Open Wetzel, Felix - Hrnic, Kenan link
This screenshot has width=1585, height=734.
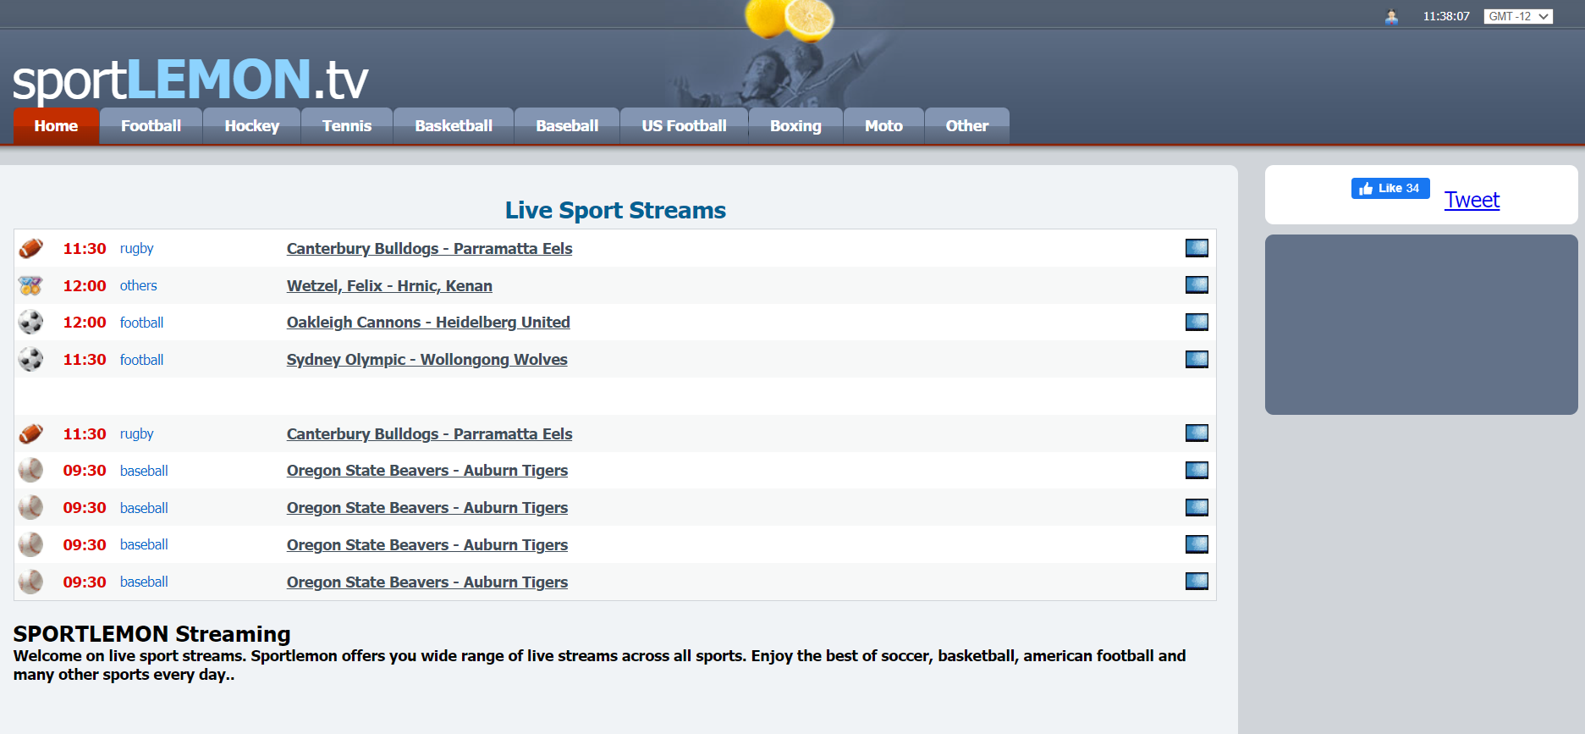(x=389, y=285)
